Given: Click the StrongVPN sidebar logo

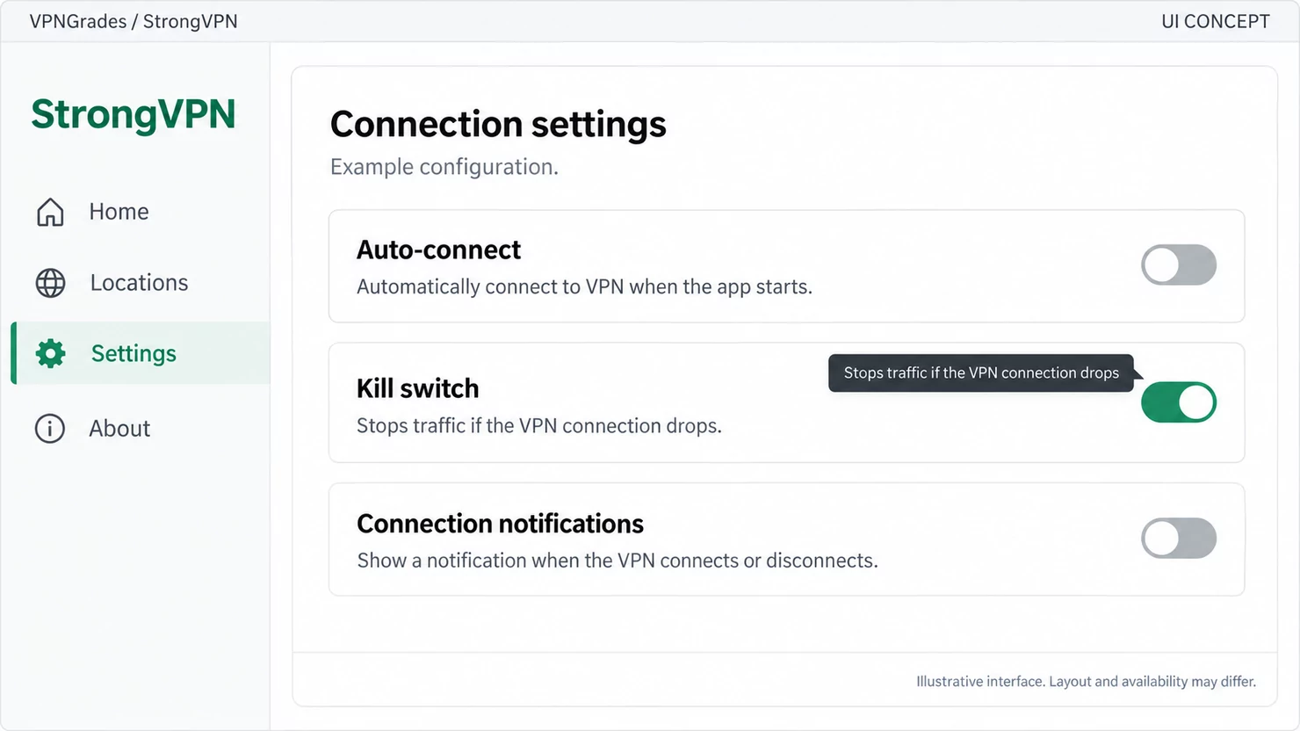Looking at the screenshot, I should tap(134, 114).
